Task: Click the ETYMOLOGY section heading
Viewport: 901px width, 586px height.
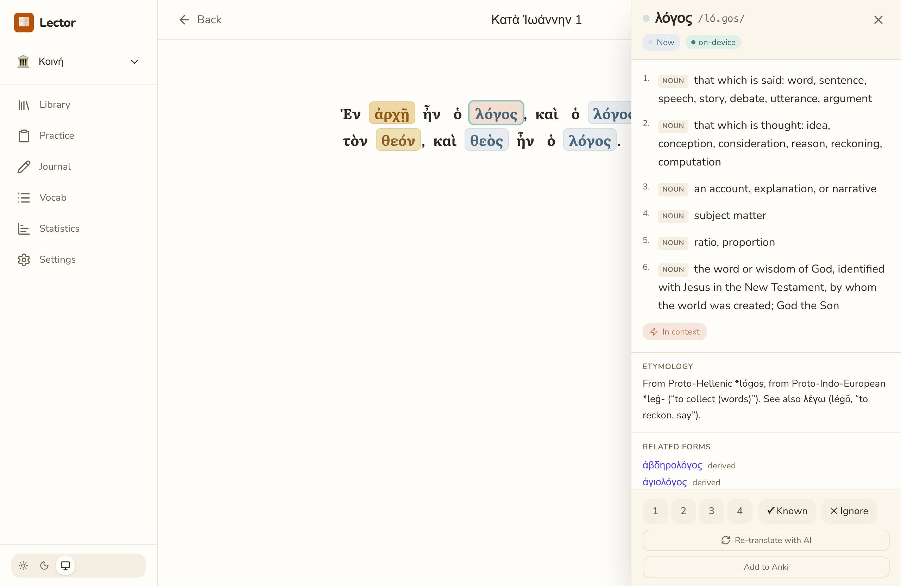Action: [x=668, y=366]
